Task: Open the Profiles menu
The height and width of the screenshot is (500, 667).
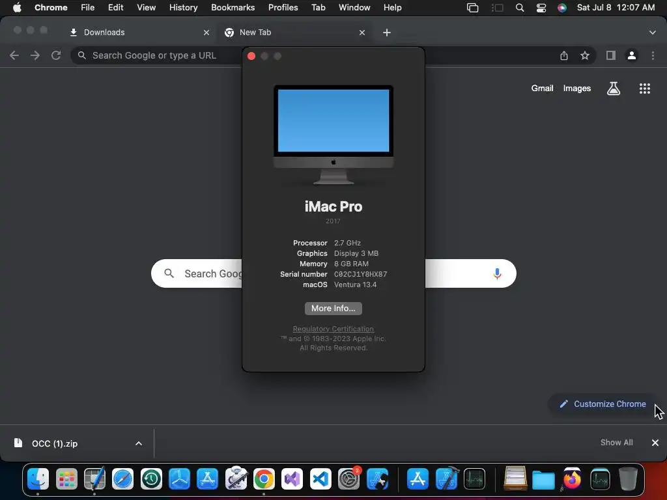Action: click(283, 8)
